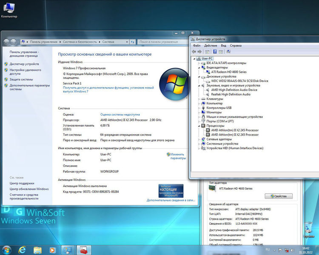Select ATI Radeon HD 4600 Series device

(x=229, y=72)
